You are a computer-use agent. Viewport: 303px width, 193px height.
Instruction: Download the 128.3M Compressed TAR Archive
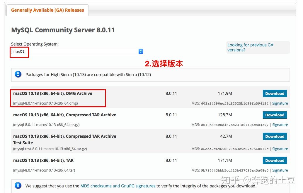pyautogui.click(x=275, y=115)
